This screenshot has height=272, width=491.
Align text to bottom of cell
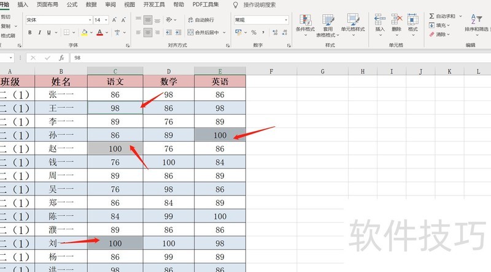158,20
